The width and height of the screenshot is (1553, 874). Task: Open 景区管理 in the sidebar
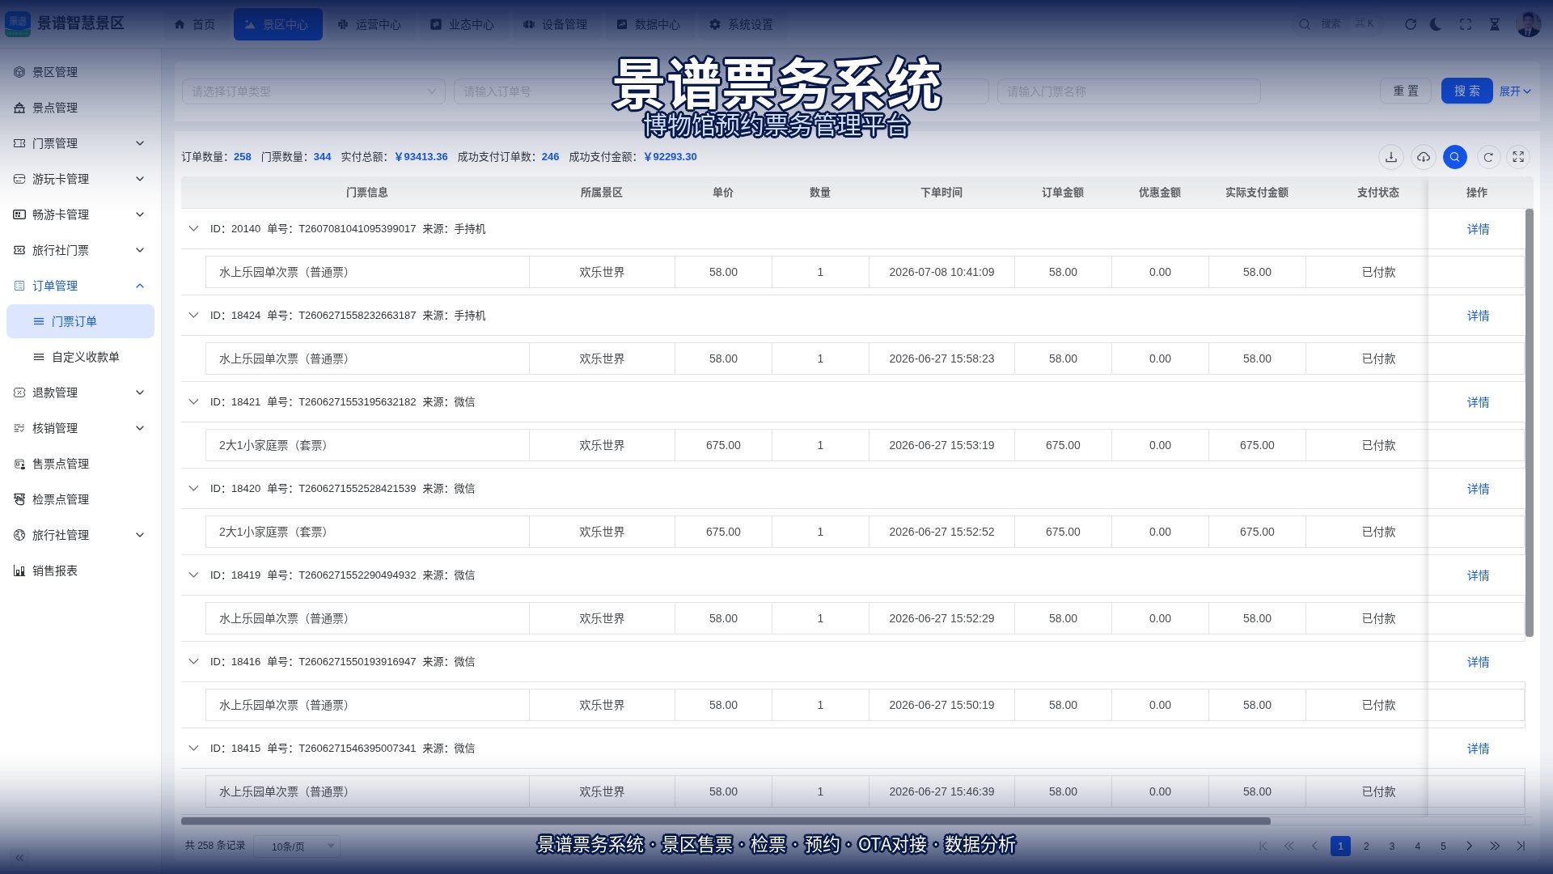[x=80, y=72]
